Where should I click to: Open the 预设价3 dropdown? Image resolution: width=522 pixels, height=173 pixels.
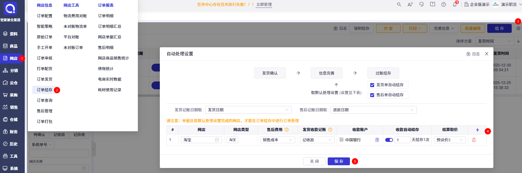[x=450, y=140]
